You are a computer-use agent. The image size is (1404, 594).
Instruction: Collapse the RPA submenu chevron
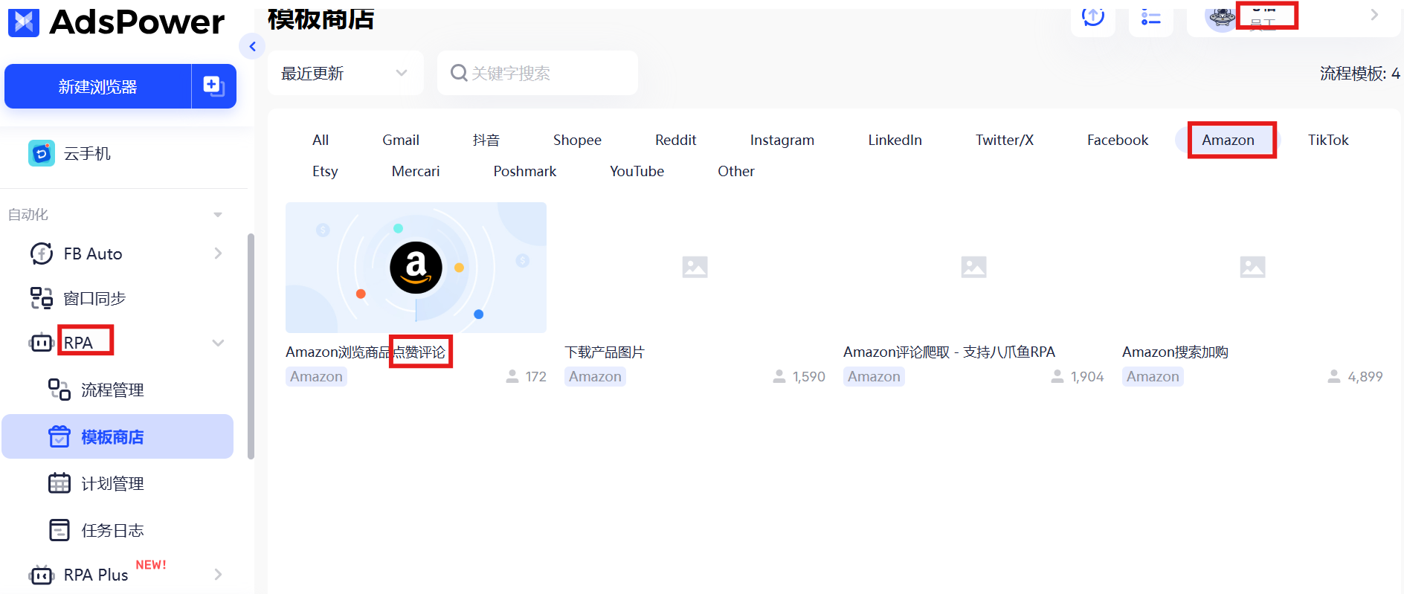218,343
